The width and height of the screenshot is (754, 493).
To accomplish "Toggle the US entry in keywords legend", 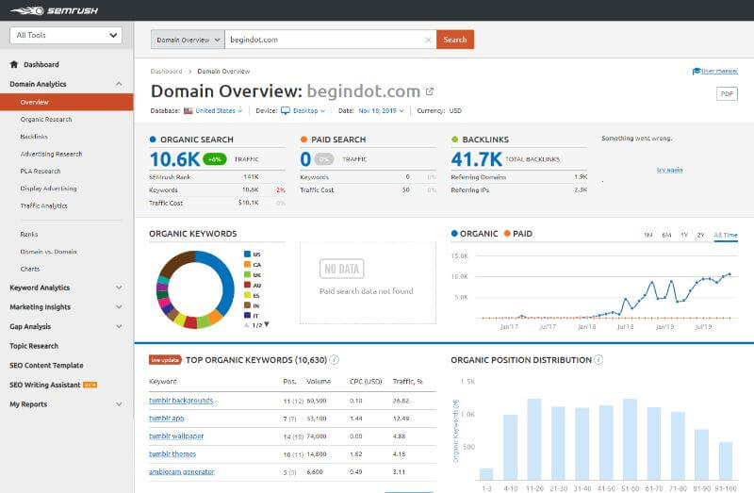I will (x=247, y=255).
